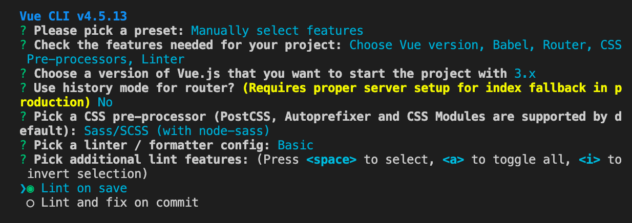Click the 'No' history mode answer
Viewport: 632px width, 223px height.
pos(106,102)
